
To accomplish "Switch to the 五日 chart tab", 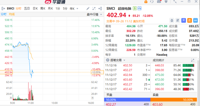I will [27, 9].
